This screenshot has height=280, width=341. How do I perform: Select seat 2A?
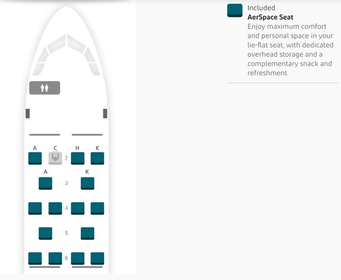pos(35,158)
